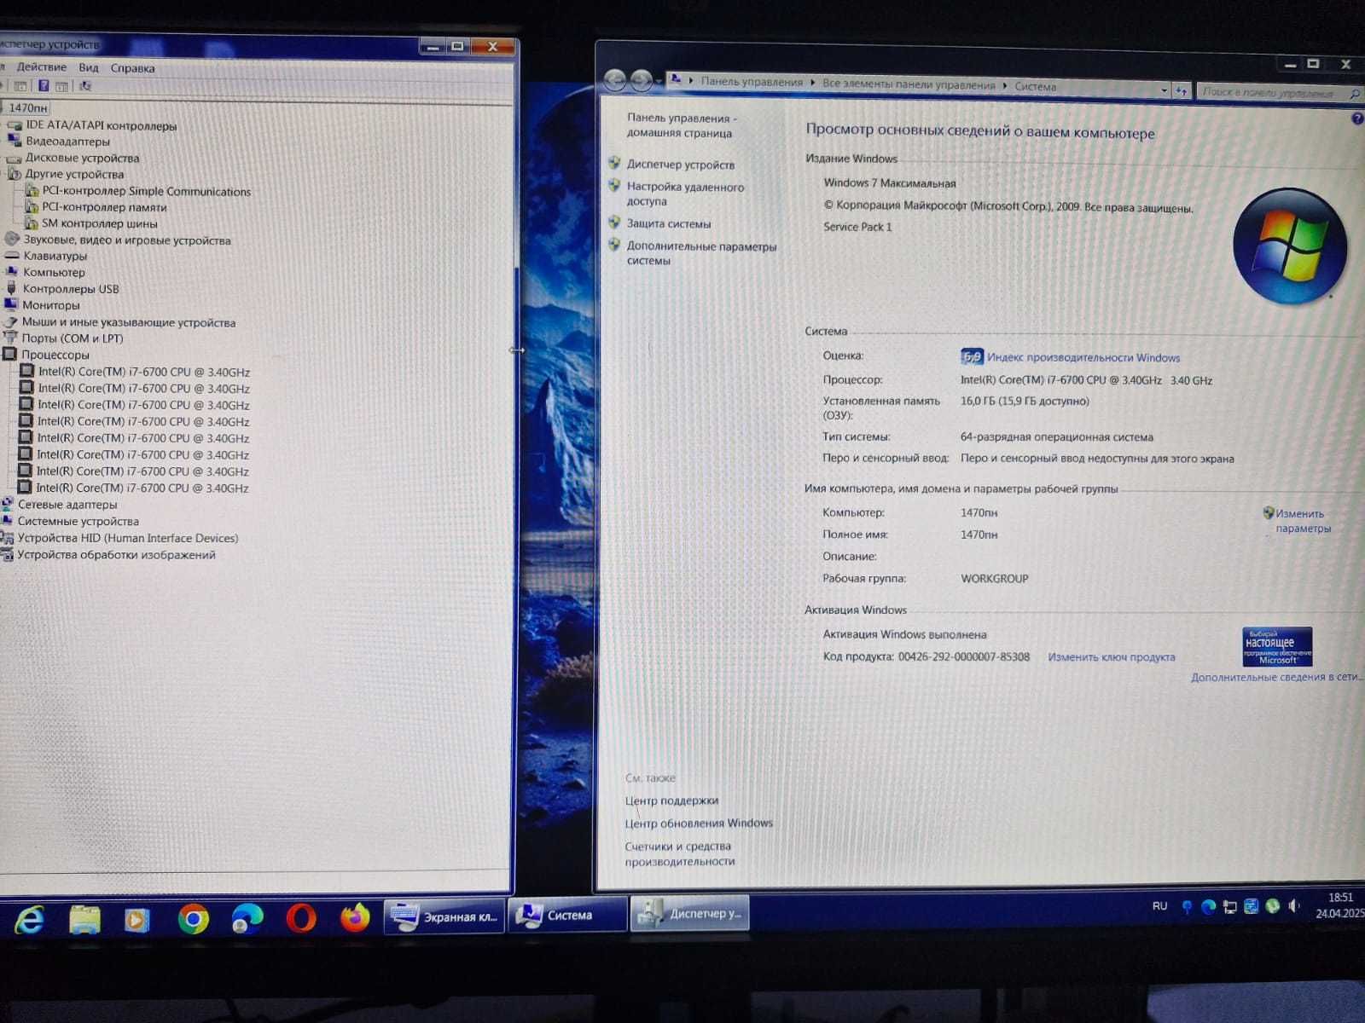Click Back arrow in System window

point(615,80)
